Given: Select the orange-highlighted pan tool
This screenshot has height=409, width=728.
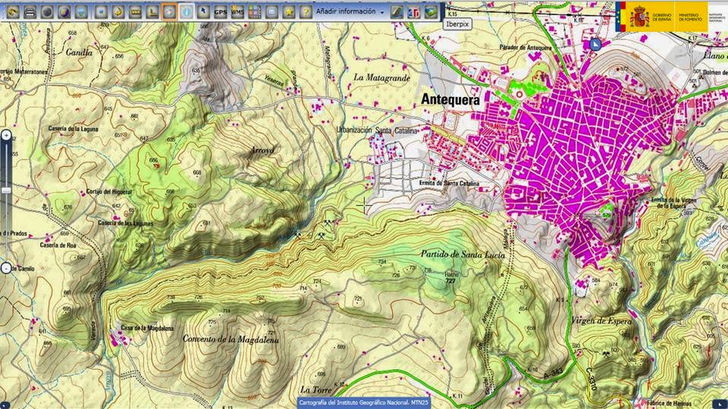Looking at the screenshot, I should point(169,12).
